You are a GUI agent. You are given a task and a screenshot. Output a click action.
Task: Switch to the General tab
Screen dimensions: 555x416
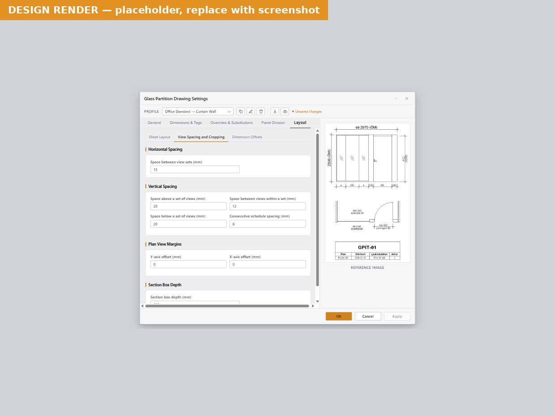(x=154, y=123)
